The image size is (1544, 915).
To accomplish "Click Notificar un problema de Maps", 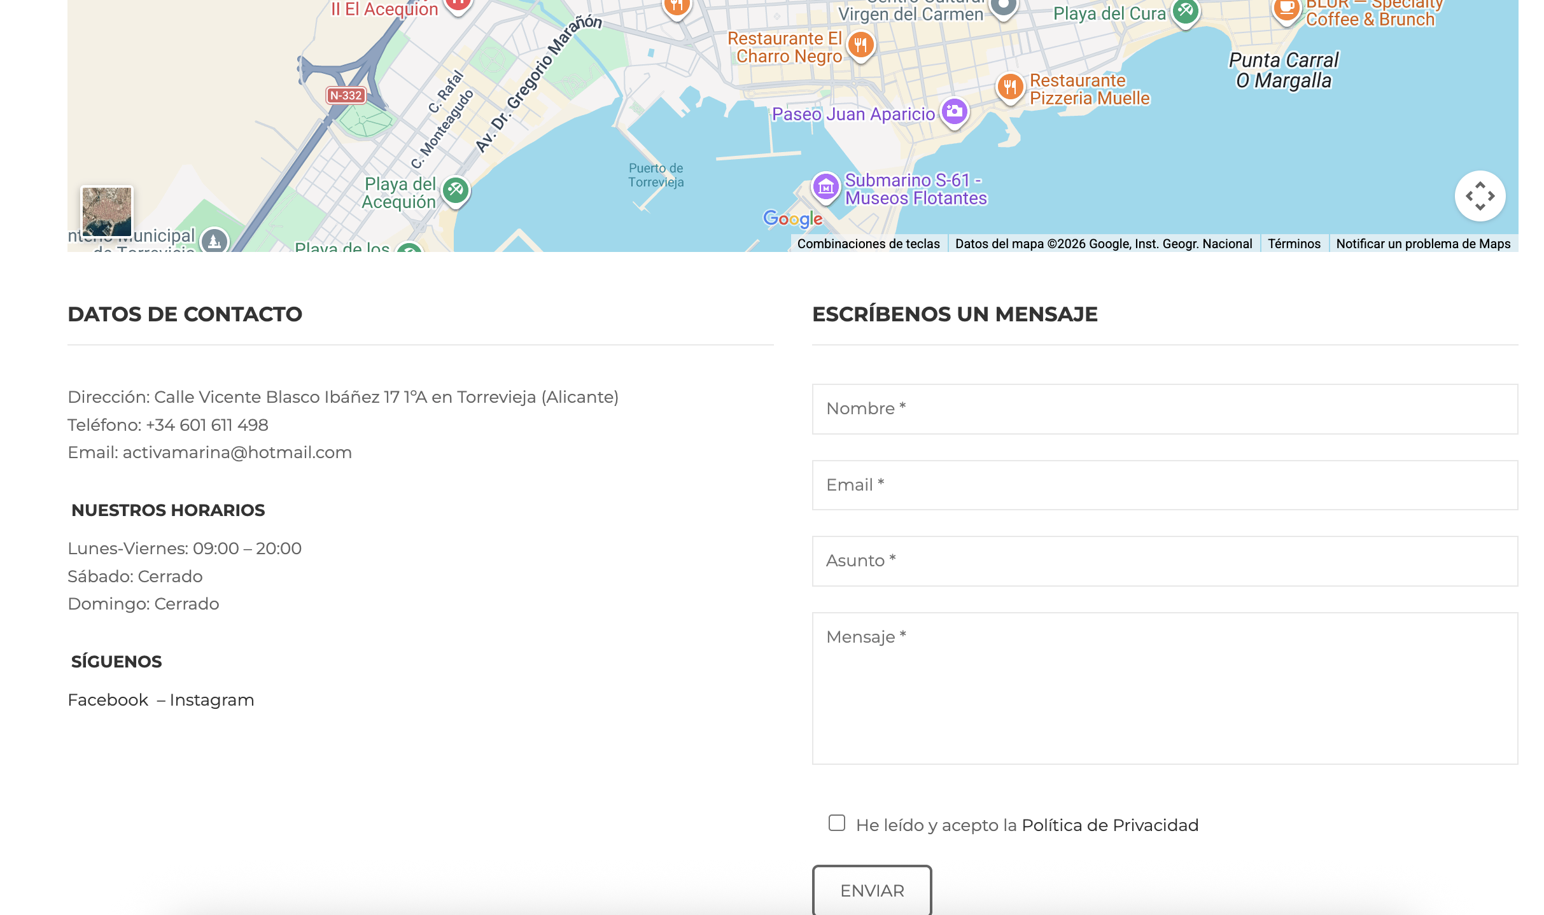I will click(1423, 244).
